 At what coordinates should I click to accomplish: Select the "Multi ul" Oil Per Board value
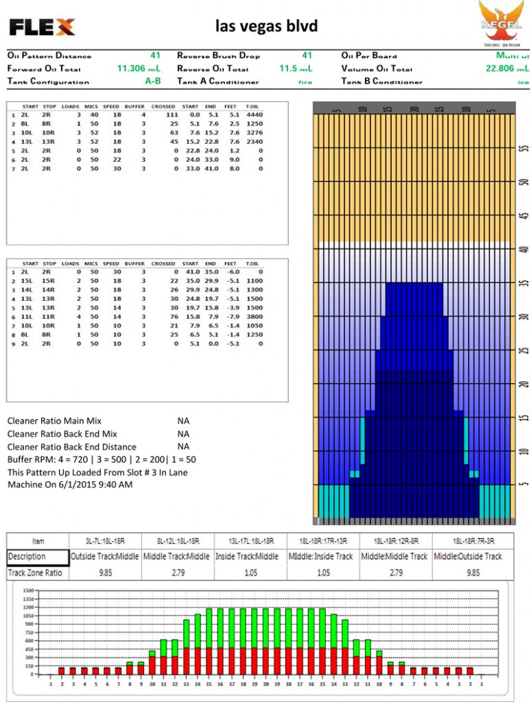pos(512,56)
